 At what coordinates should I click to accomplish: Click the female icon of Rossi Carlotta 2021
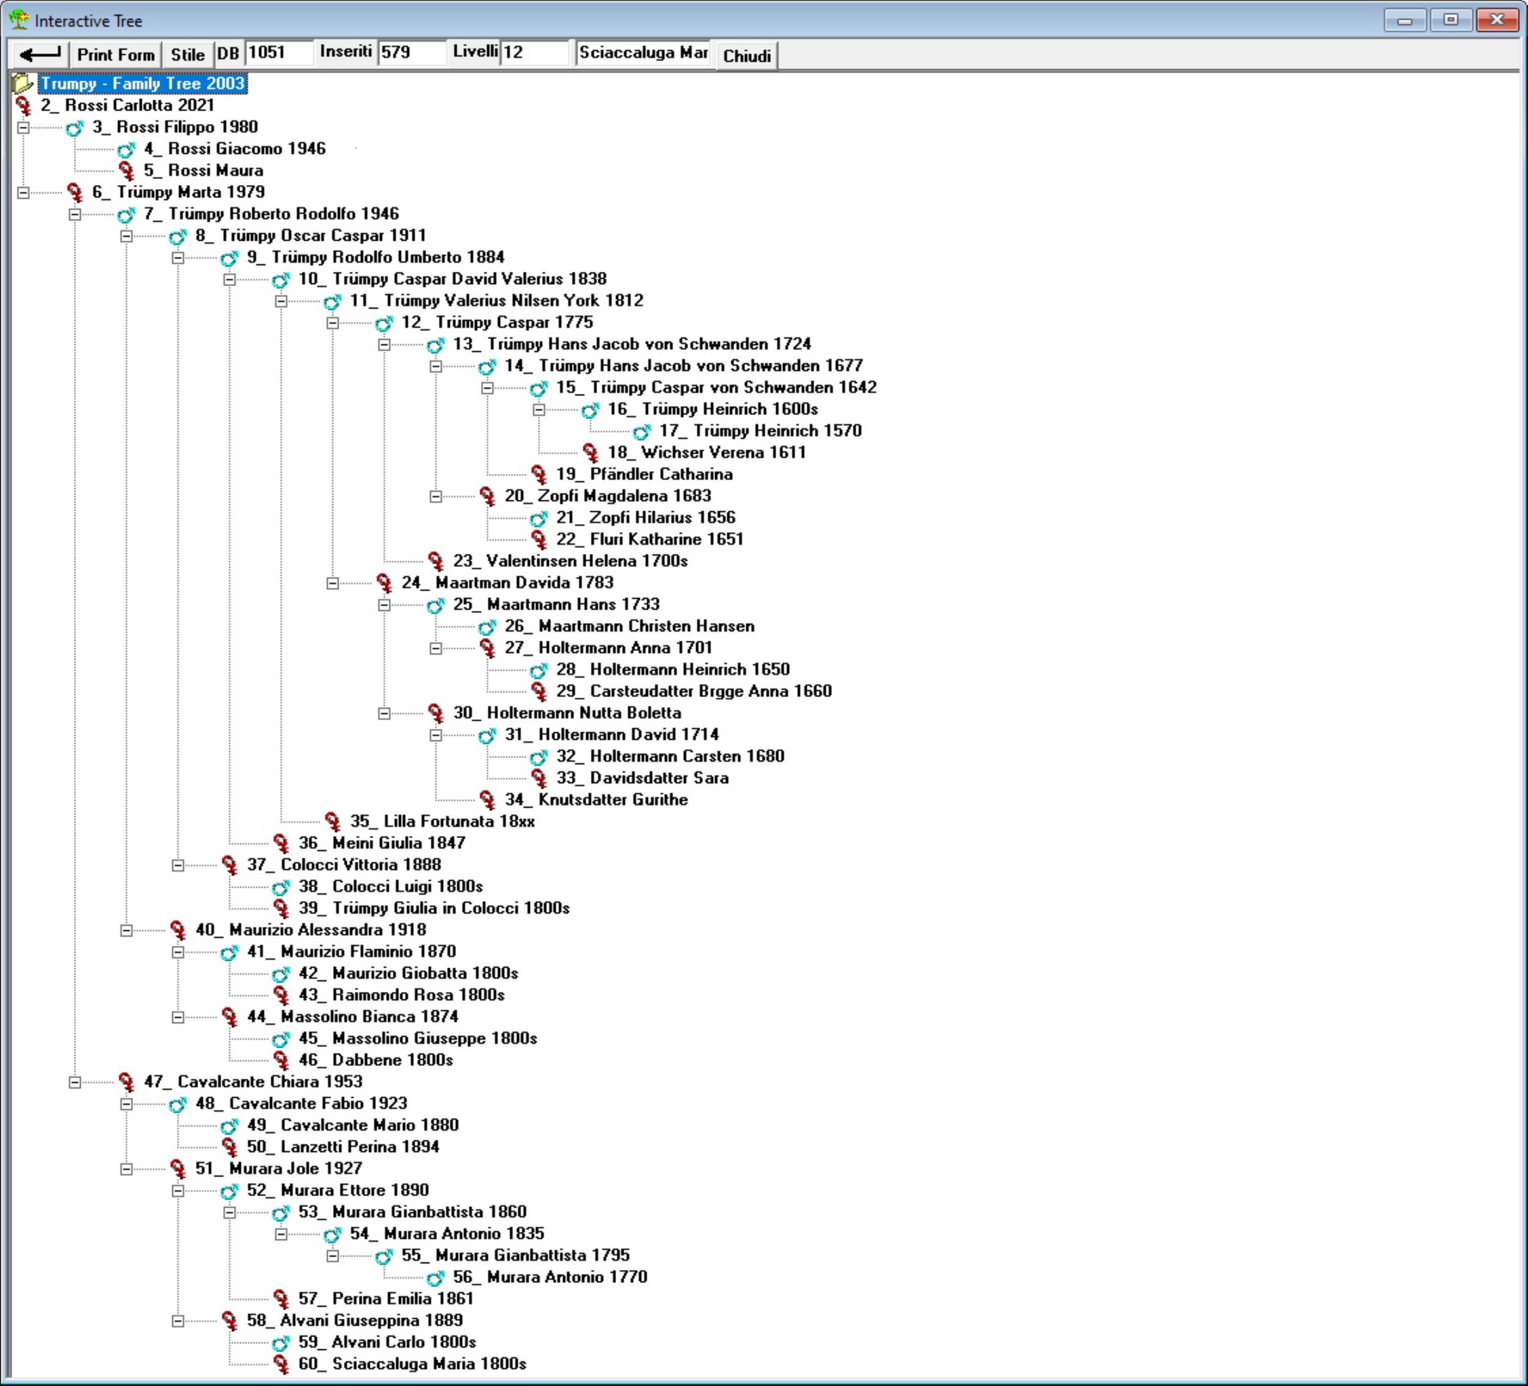click(23, 105)
